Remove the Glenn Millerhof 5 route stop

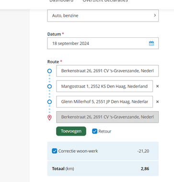point(157,102)
